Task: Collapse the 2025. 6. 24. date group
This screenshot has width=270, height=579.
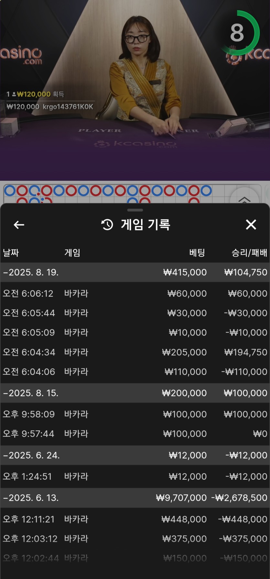Action: coord(32,455)
